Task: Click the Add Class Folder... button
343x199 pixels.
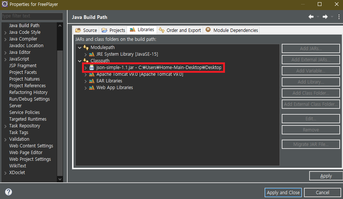Action: [x=311, y=93]
